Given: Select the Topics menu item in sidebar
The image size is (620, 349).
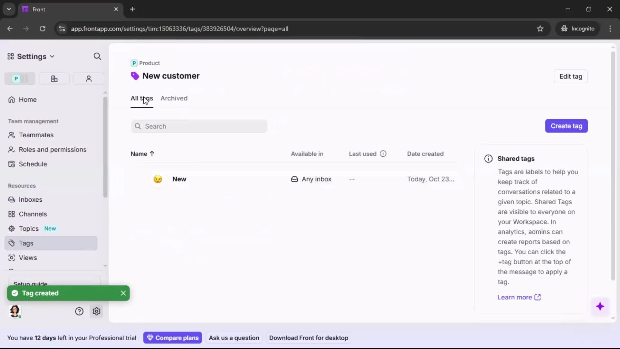Looking at the screenshot, I should (28, 228).
